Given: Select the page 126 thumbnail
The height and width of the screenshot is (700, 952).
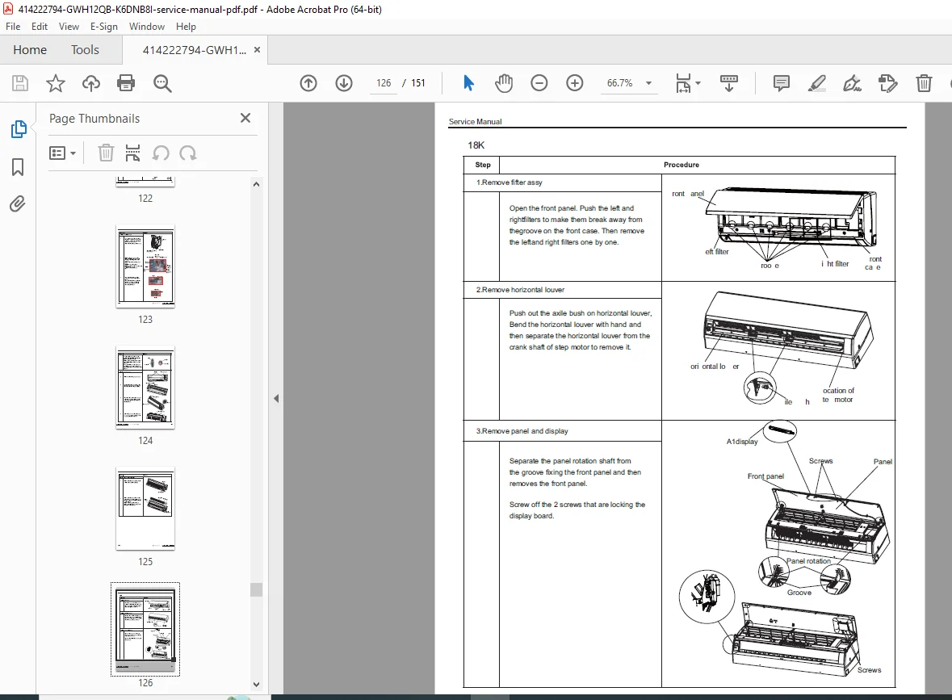Looking at the screenshot, I should [145, 630].
